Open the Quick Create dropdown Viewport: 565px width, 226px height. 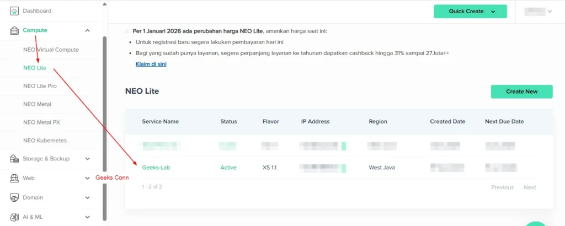point(470,11)
